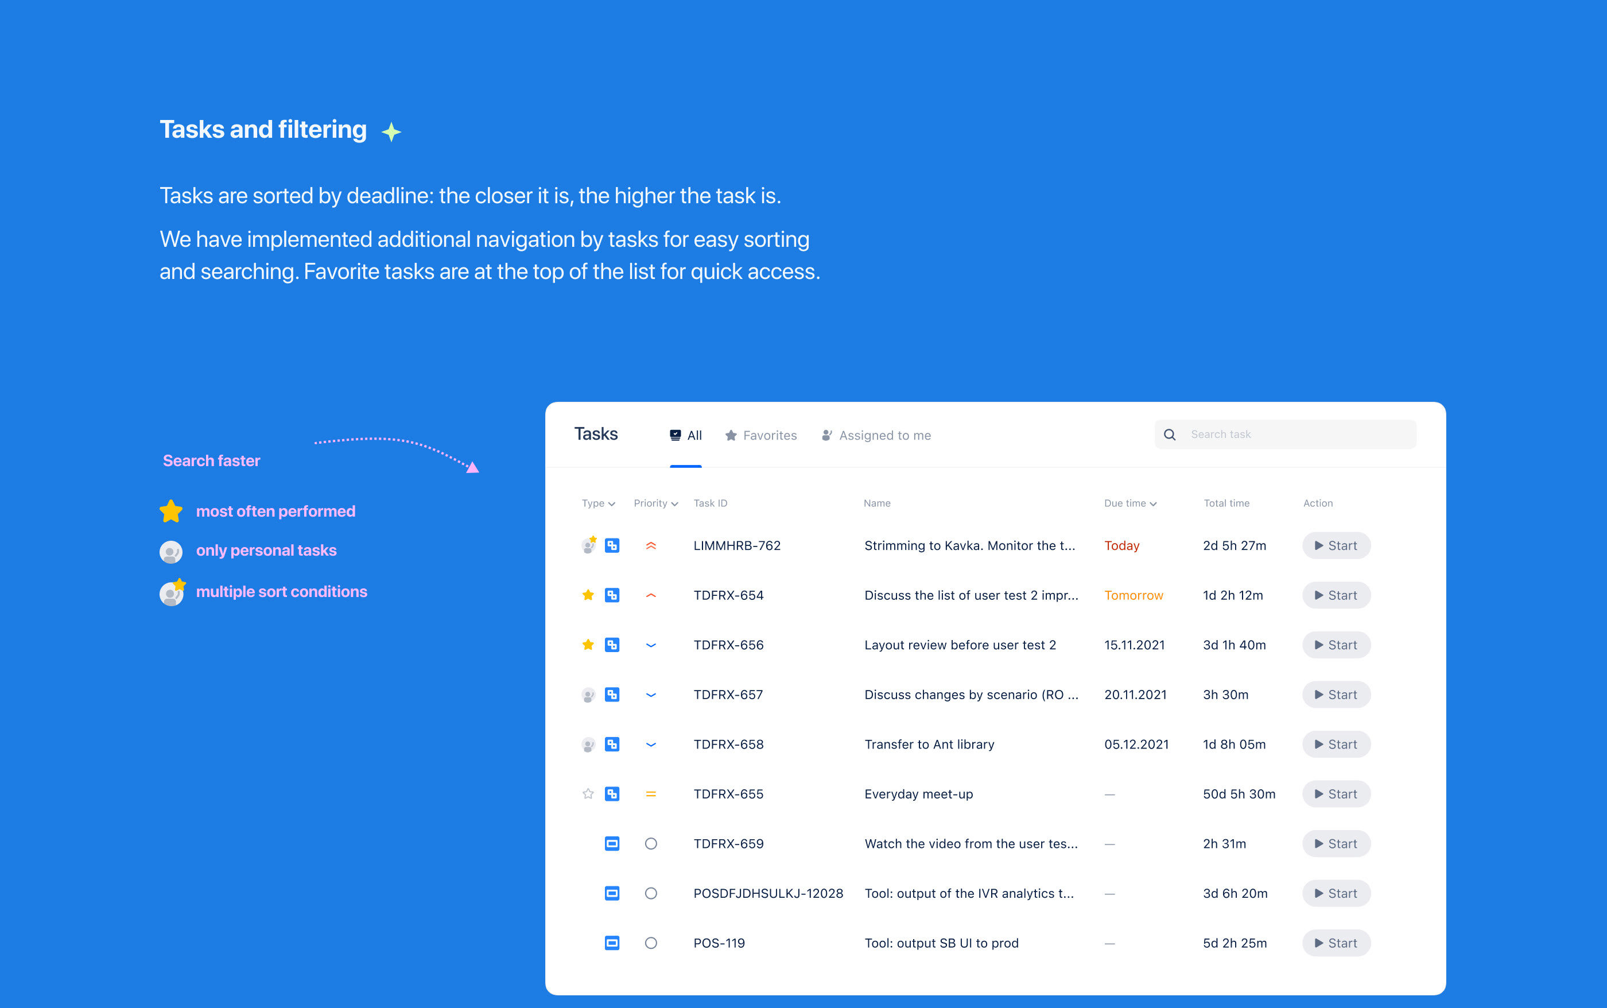Open the Due time sort dropdown
1607x1008 pixels.
pyautogui.click(x=1129, y=503)
